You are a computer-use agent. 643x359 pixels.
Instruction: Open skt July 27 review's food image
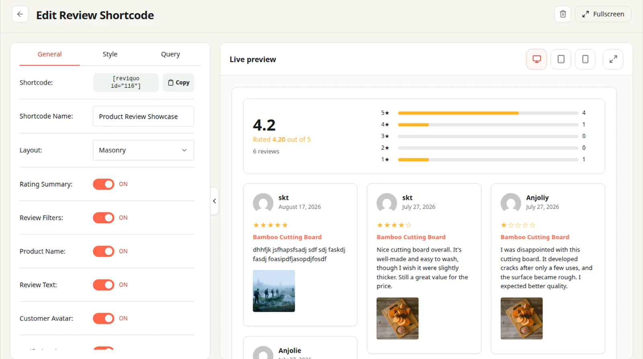coord(397,318)
